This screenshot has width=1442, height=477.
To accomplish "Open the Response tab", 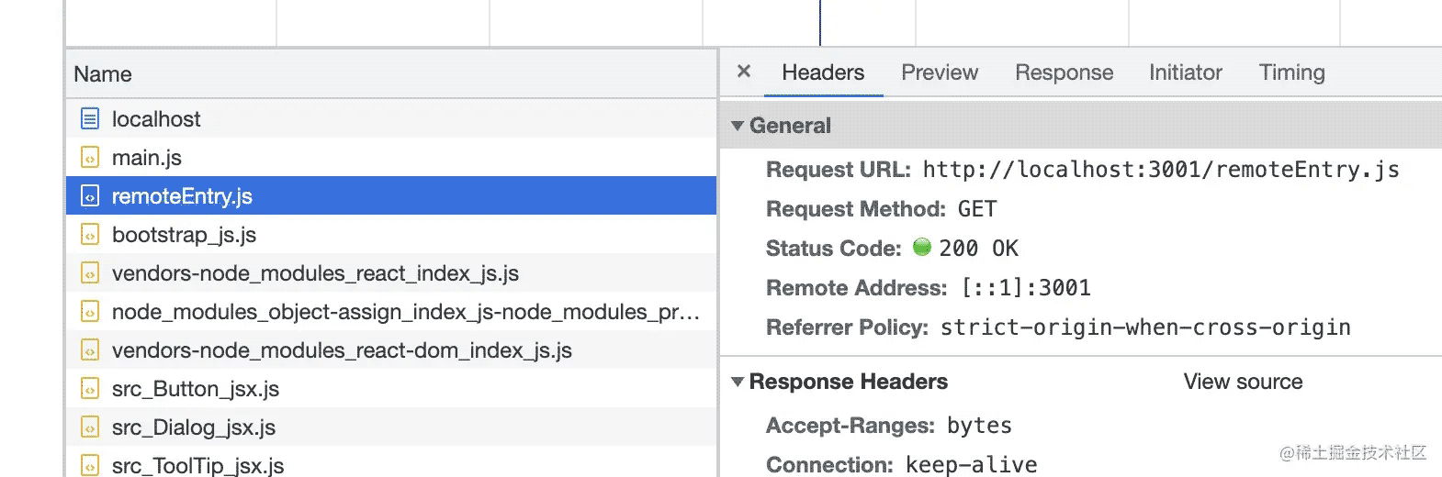I will (1064, 72).
